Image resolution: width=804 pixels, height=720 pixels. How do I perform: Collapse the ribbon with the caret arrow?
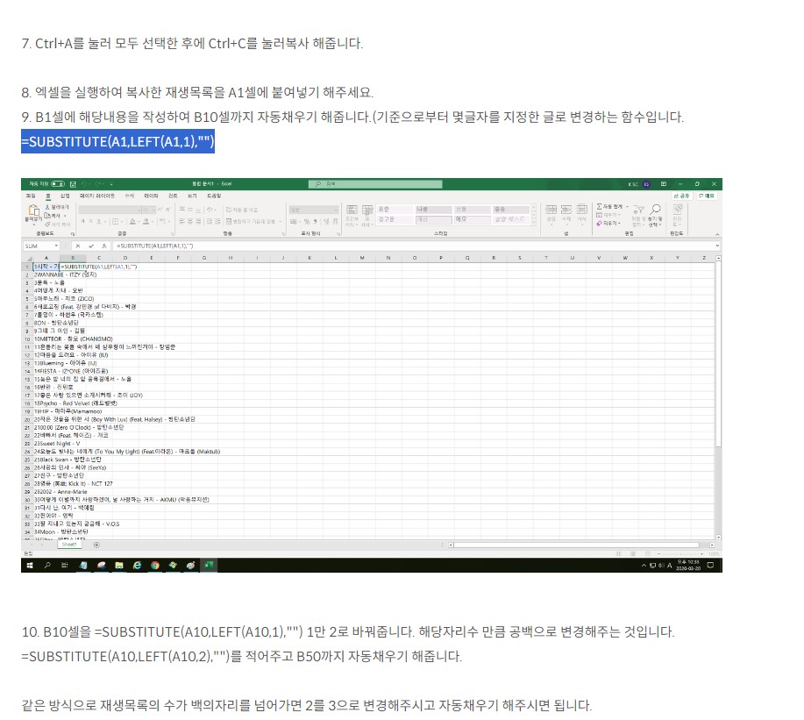coord(717,233)
